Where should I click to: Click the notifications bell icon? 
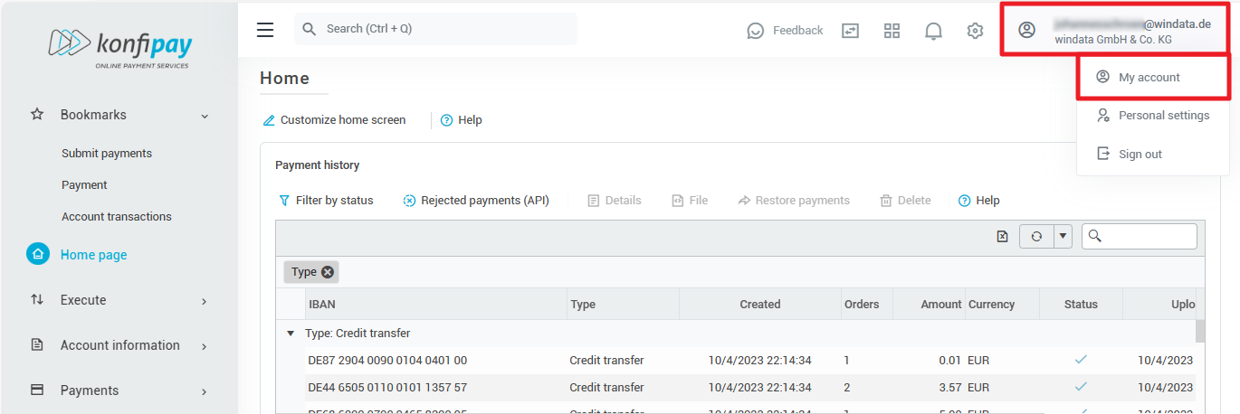coord(933,31)
